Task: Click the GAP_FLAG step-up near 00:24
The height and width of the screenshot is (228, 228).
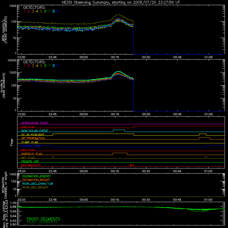Action: click(134, 127)
